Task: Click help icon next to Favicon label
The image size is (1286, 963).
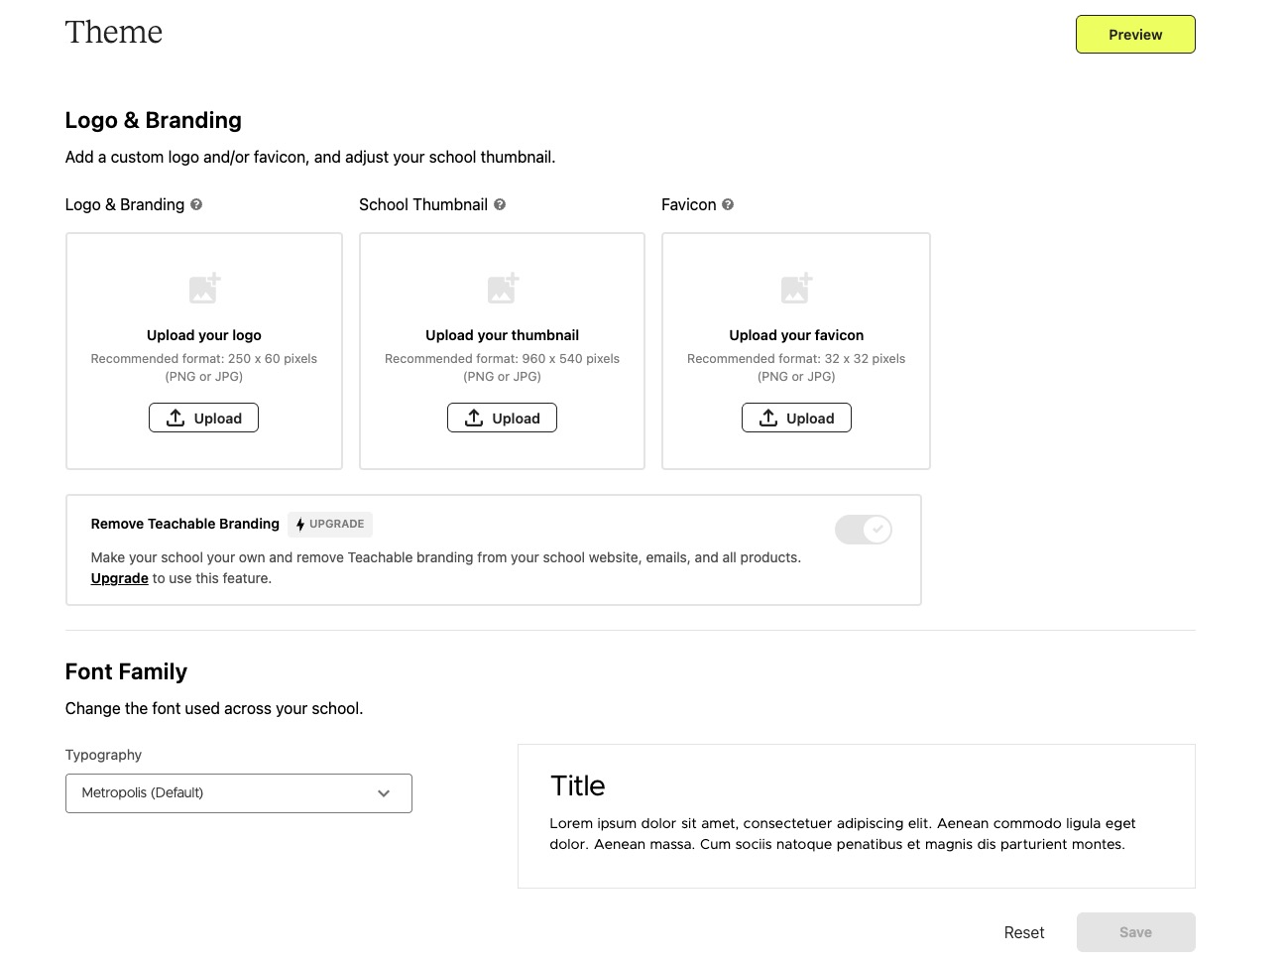Action: (x=728, y=204)
